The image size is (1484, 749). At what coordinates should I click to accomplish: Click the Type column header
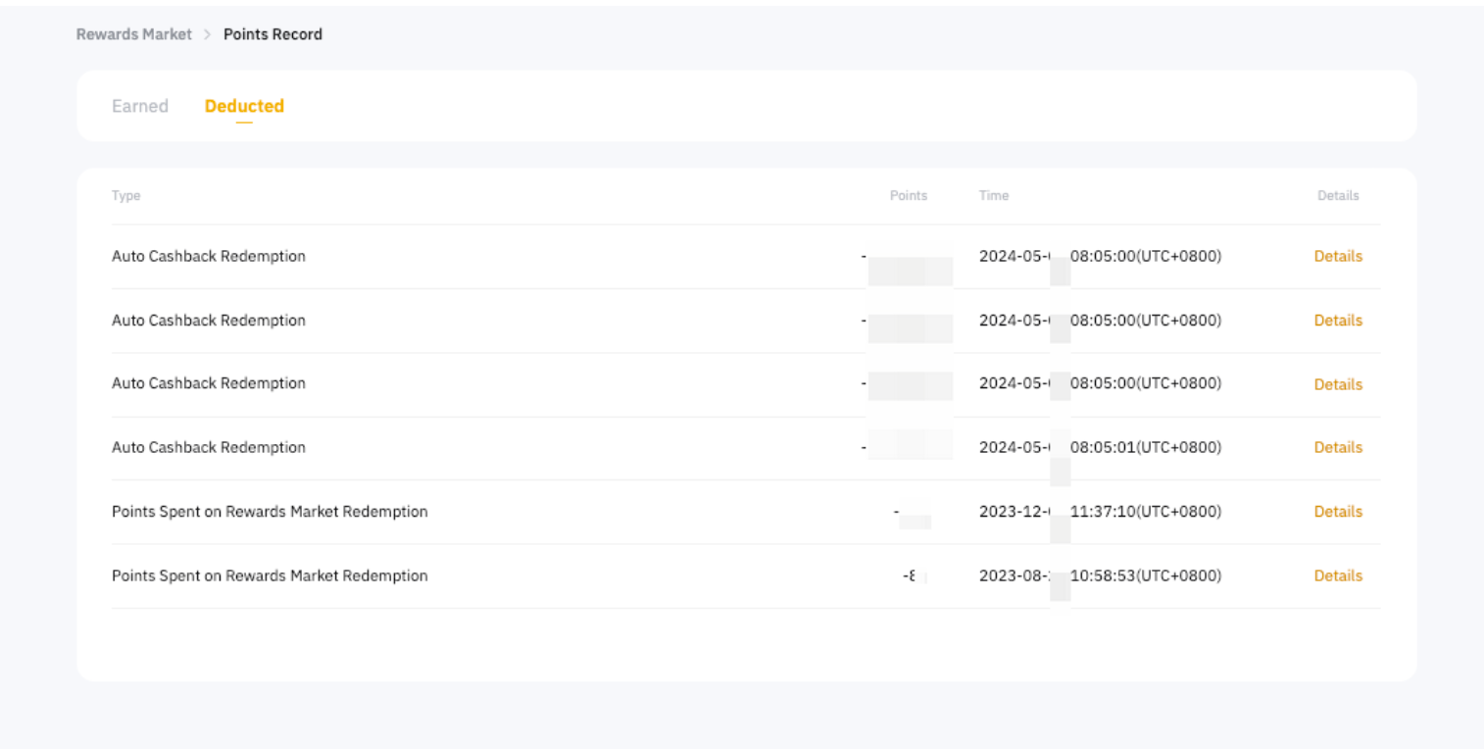(126, 196)
